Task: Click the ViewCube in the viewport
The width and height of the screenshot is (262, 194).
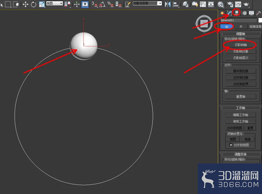Action: coord(204,23)
